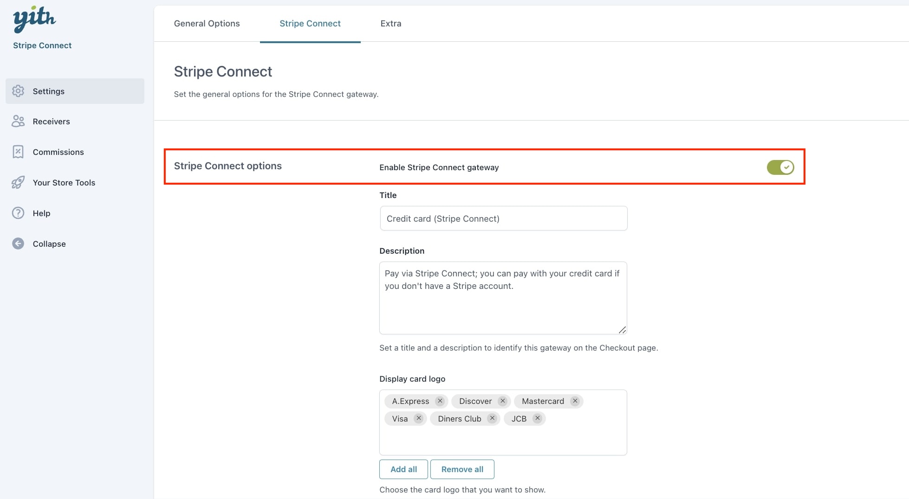Open the General Options tab
Screen dimensions: 909x499
click(x=207, y=23)
